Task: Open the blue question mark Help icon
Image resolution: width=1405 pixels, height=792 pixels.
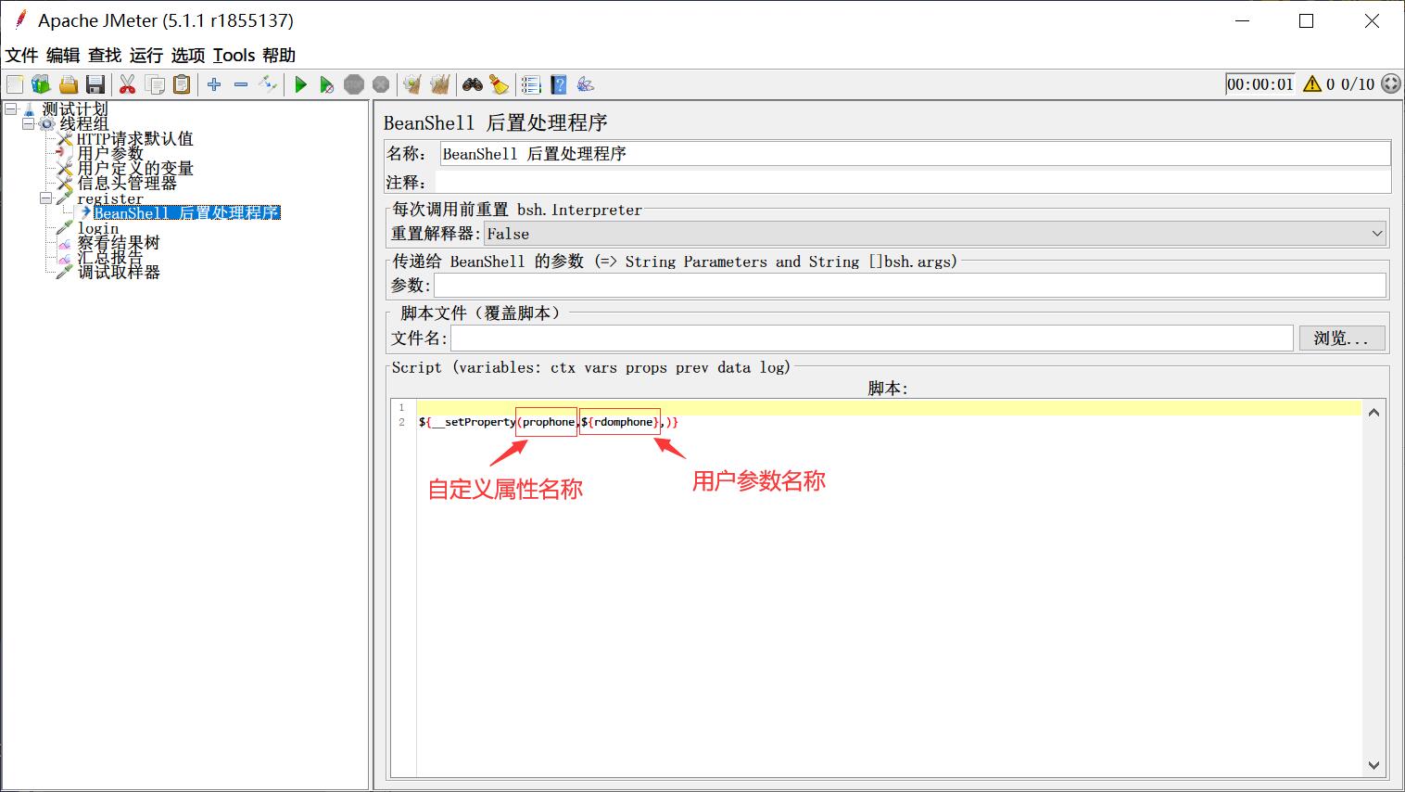Action: (559, 85)
